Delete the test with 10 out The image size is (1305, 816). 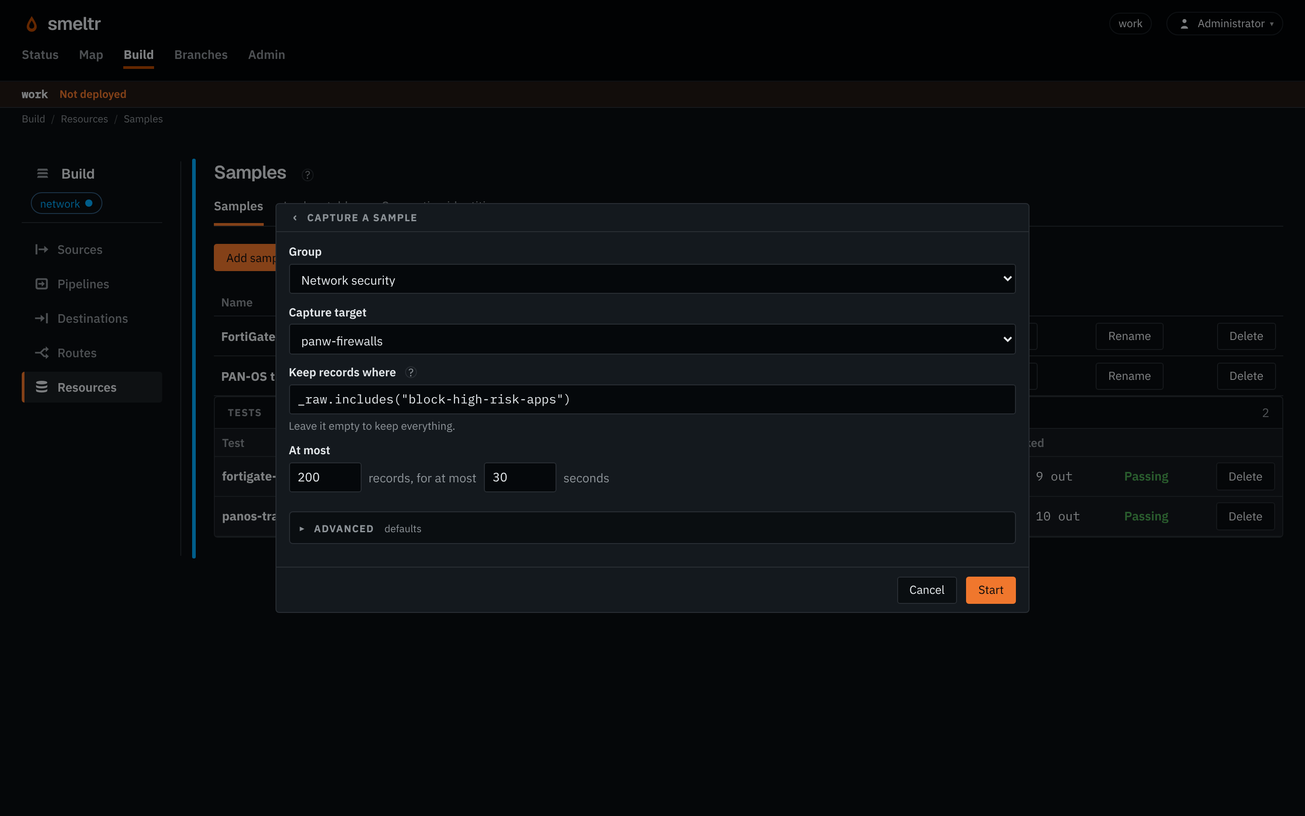(x=1245, y=516)
